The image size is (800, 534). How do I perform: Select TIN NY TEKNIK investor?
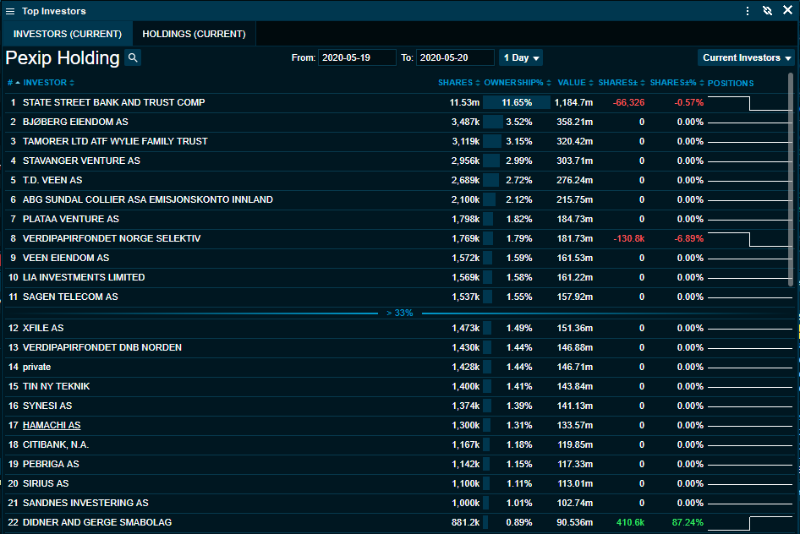click(x=56, y=386)
